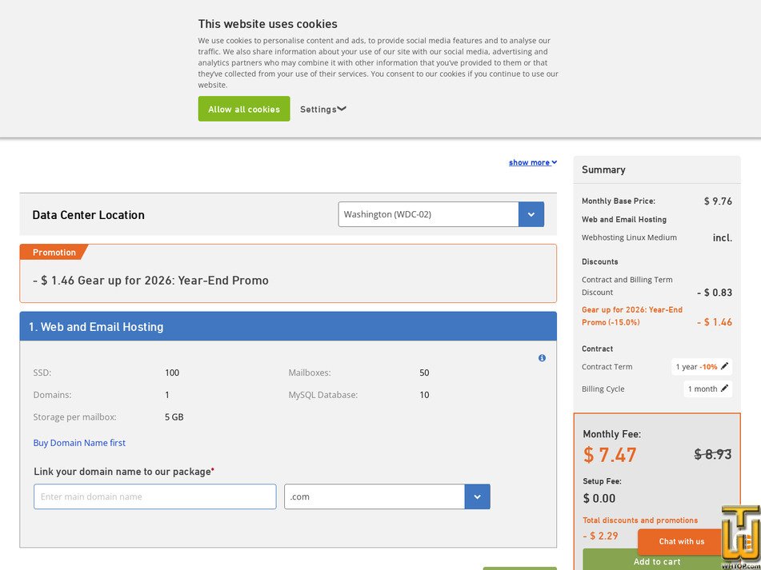Select the Web and Email Hosting section header
Viewport: 761px width, 570px height.
98,326
